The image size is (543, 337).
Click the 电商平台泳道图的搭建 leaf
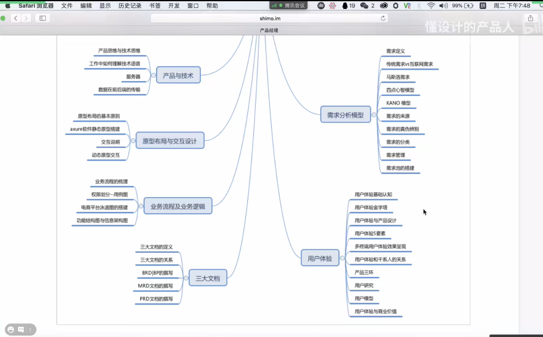coord(104,208)
